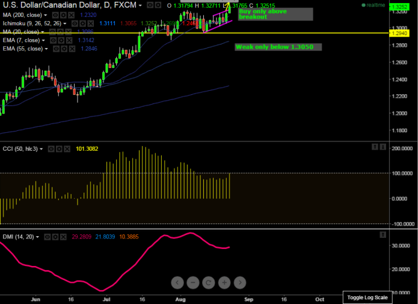Hide the MA (200, close) line

click(55, 15)
